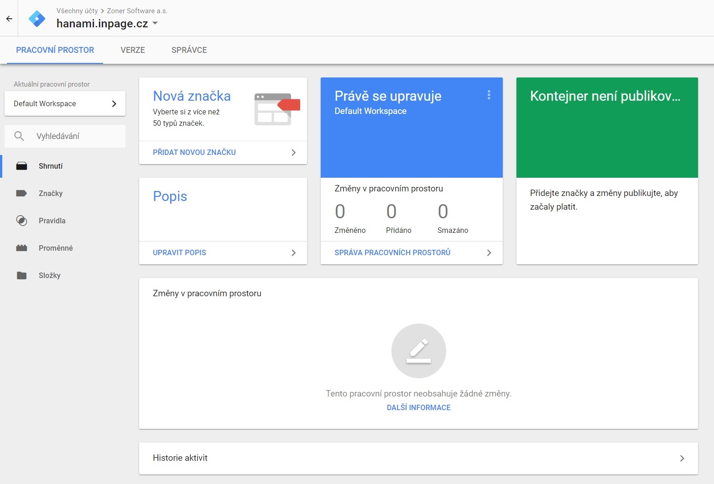The height and width of the screenshot is (484, 714).
Task: Open Značky via its tag icon
Action: tap(21, 193)
